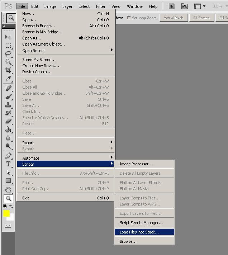Select the Clone Stamp tool
The image size is (228, 255).
point(8,105)
